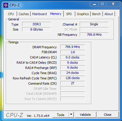Click the DRAM Frequency label
Viewport: 122px width, 121px height.
45,47
